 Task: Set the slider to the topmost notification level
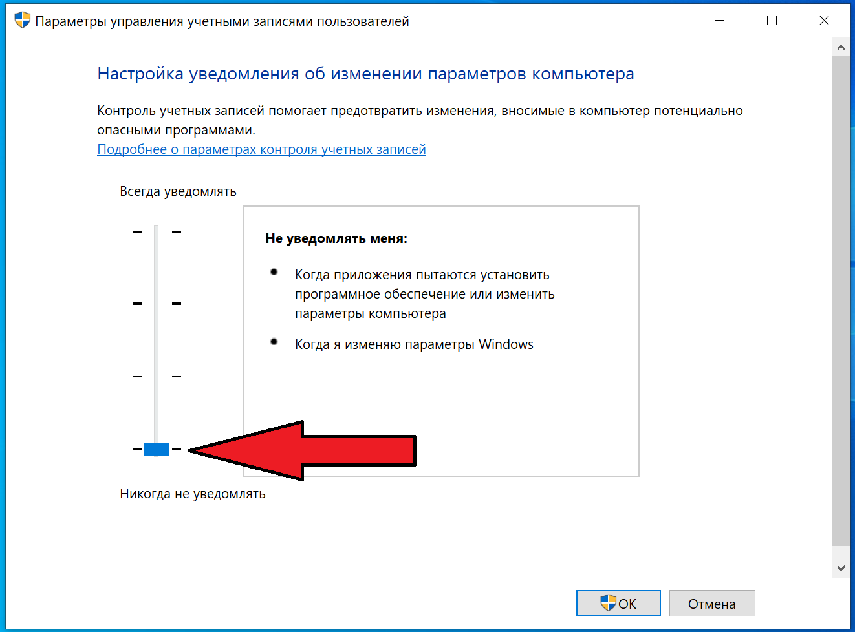156,231
